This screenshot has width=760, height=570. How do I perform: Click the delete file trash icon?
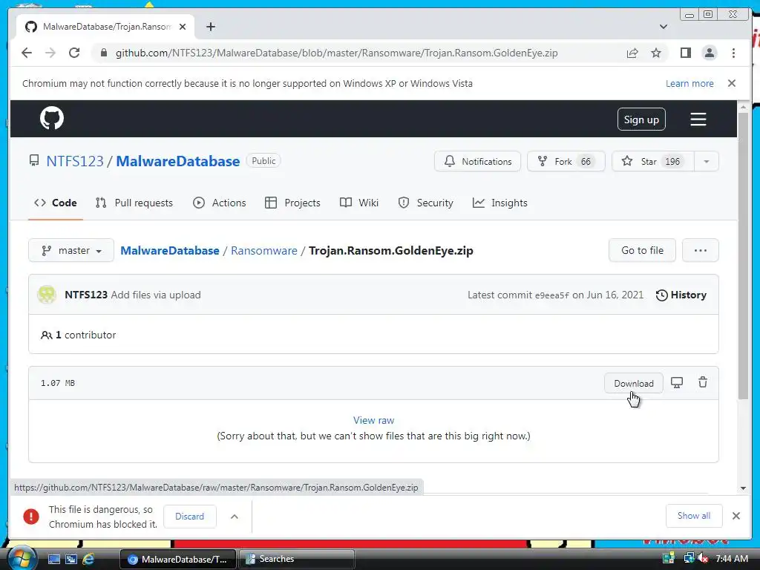coord(702,382)
